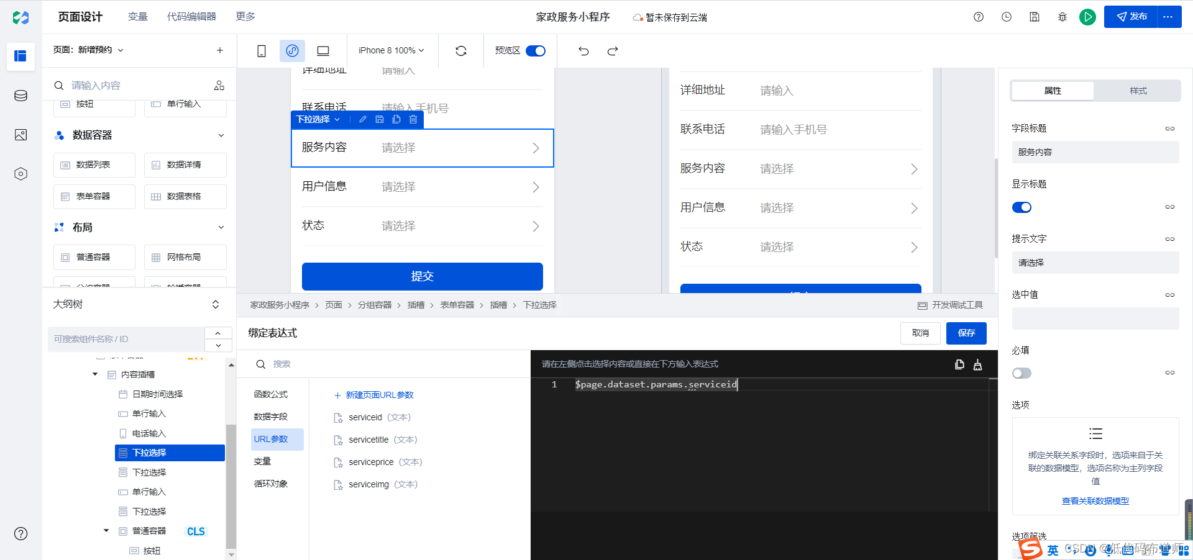Open the more options ellipsis next to 发布

(x=1168, y=17)
